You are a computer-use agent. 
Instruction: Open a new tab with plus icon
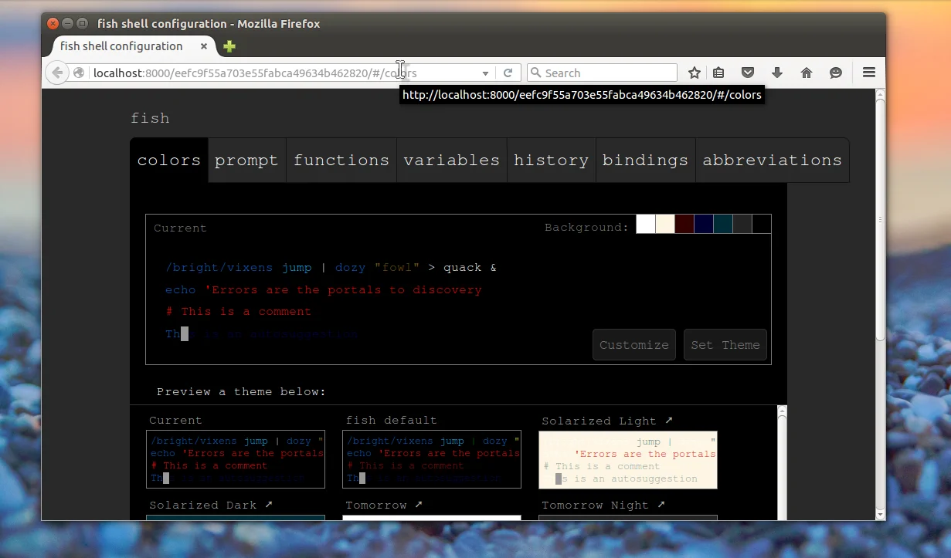pyautogui.click(x=229, y=46)
